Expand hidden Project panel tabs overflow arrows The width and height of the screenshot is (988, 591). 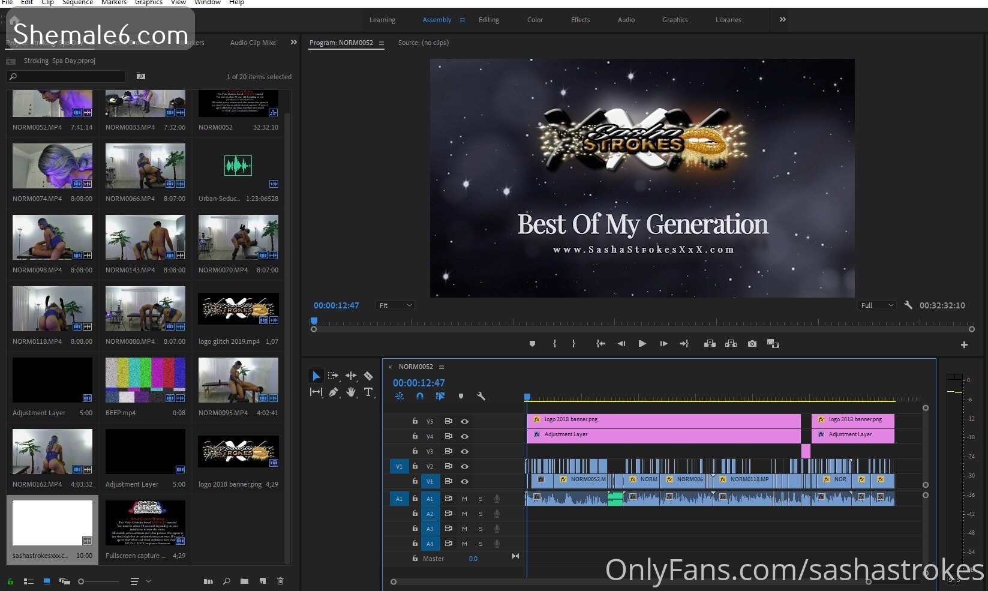point(293,42)
